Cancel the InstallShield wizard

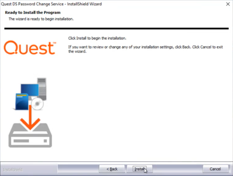tap(215, 169)
